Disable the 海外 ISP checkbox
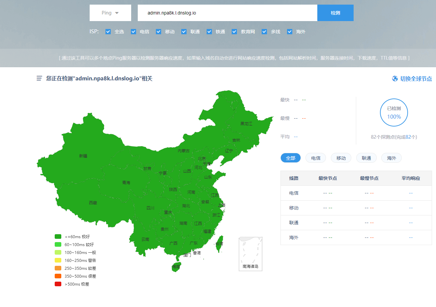 pos(290,32)
